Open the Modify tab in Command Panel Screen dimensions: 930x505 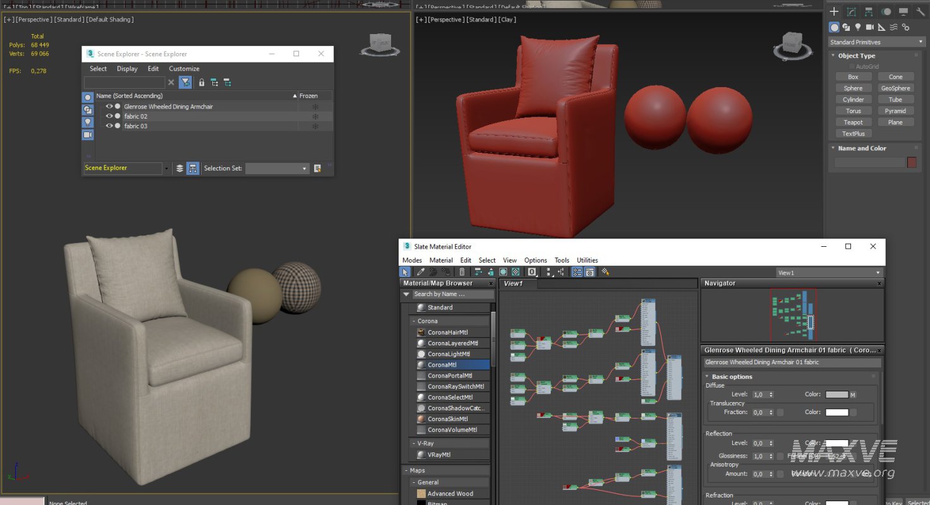[852, 12]
